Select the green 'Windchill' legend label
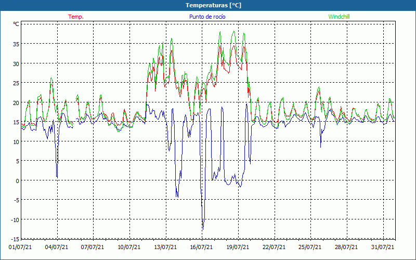This screenshot has width=416, height=260. pyautogui.click(x=339, y=17)
